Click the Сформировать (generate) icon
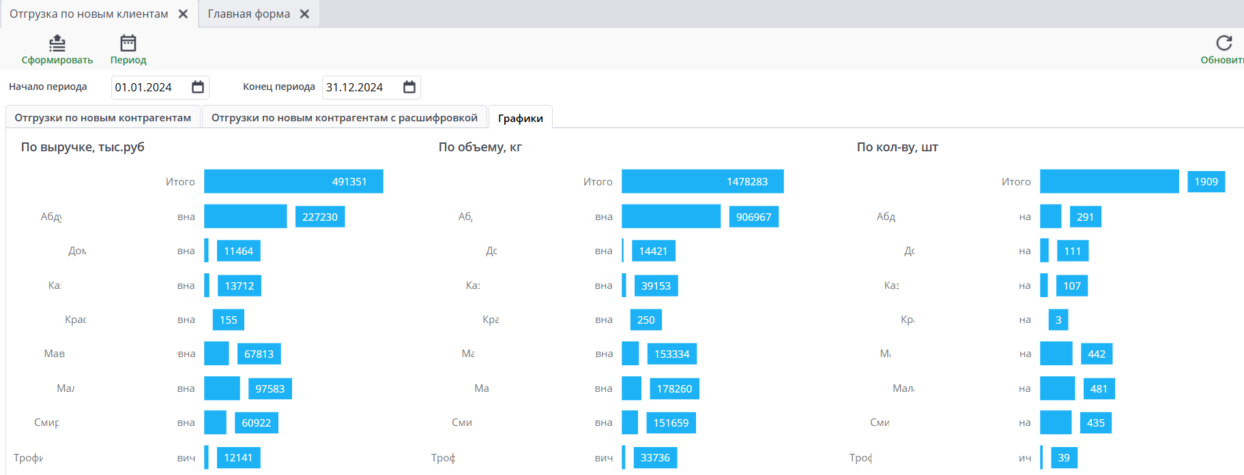 (57, 44)
